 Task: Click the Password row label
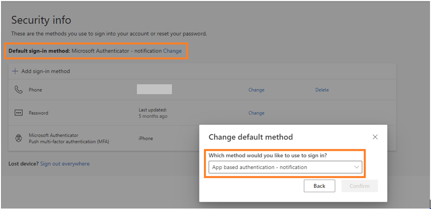pyautogui.click(x=38, y=113)
